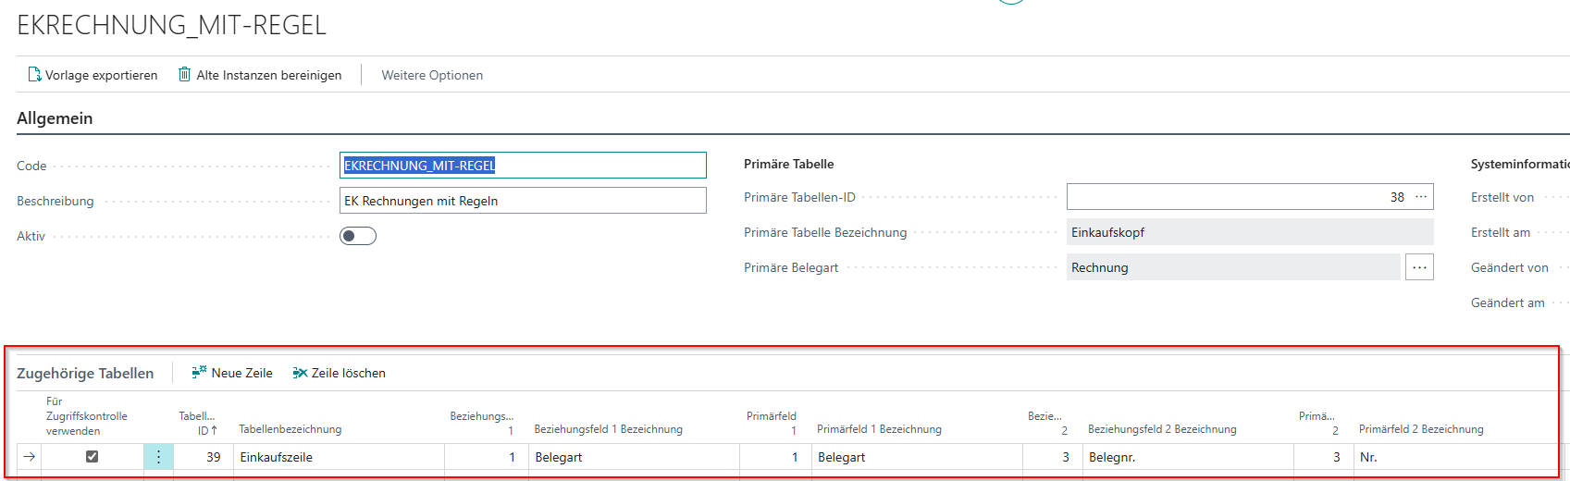Click the Zeile löschen icon
Screen dimensions: 1570x481
pos(300,373)
